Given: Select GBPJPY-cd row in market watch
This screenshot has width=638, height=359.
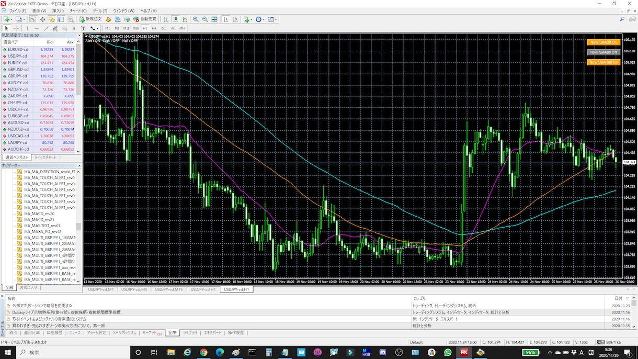Looking at the screenshot, I should tap(41, 76).
